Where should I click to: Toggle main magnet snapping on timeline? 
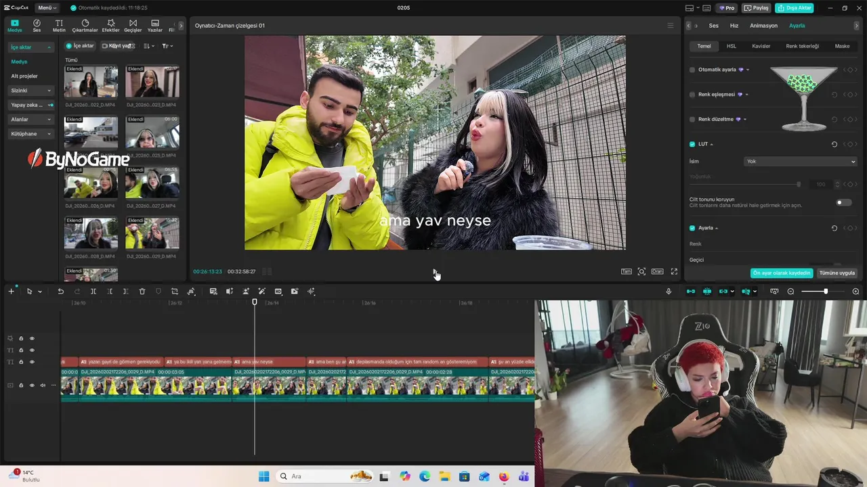tap(691, 292)
